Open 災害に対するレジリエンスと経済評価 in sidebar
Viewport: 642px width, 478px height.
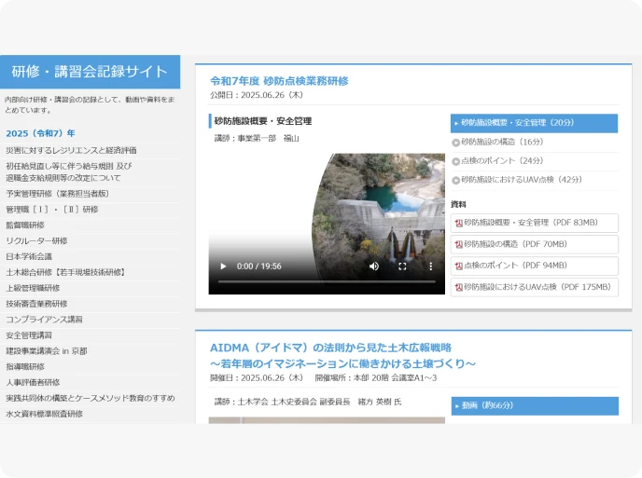coord(71,150)
